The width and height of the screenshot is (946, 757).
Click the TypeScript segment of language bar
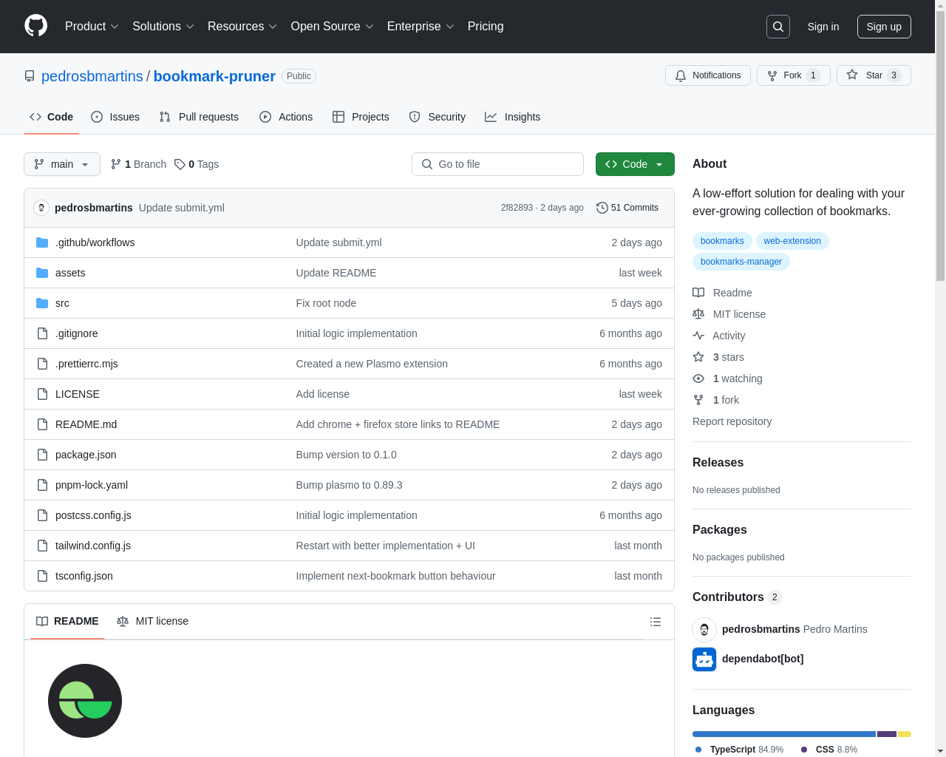coord(784,734)
